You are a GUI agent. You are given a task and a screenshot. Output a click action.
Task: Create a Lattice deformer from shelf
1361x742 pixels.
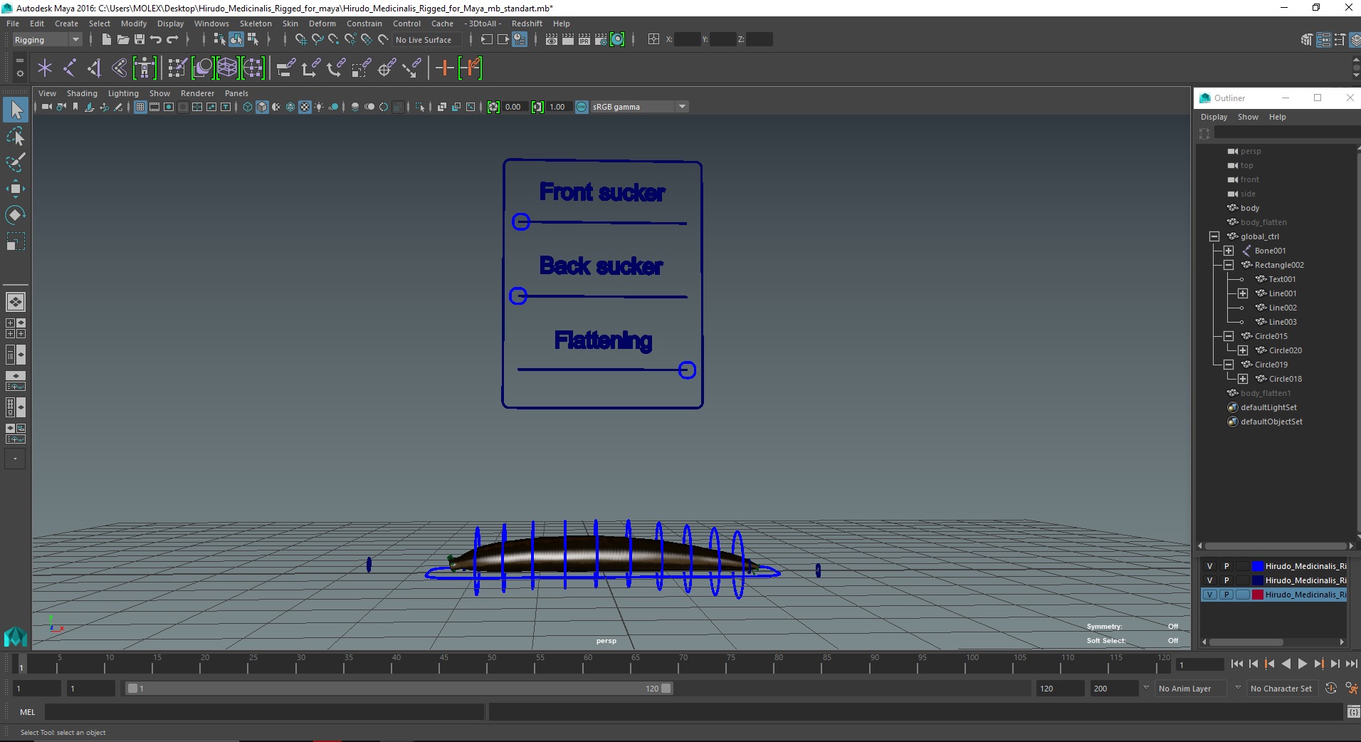pyautogui.click(x=227, y=68)
